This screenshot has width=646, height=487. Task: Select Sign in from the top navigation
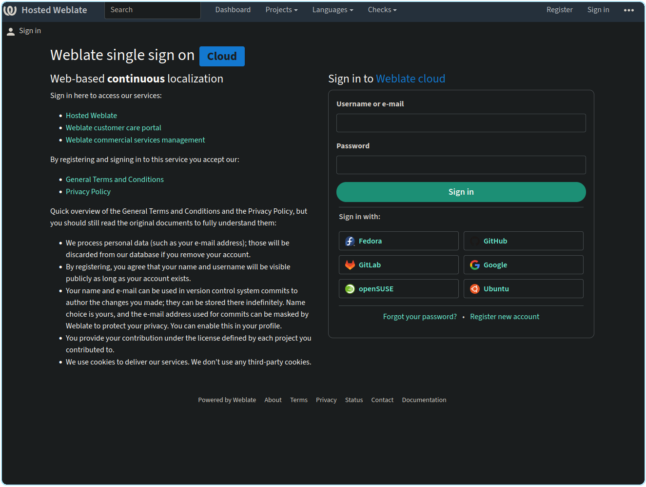(x=598, y=10)
